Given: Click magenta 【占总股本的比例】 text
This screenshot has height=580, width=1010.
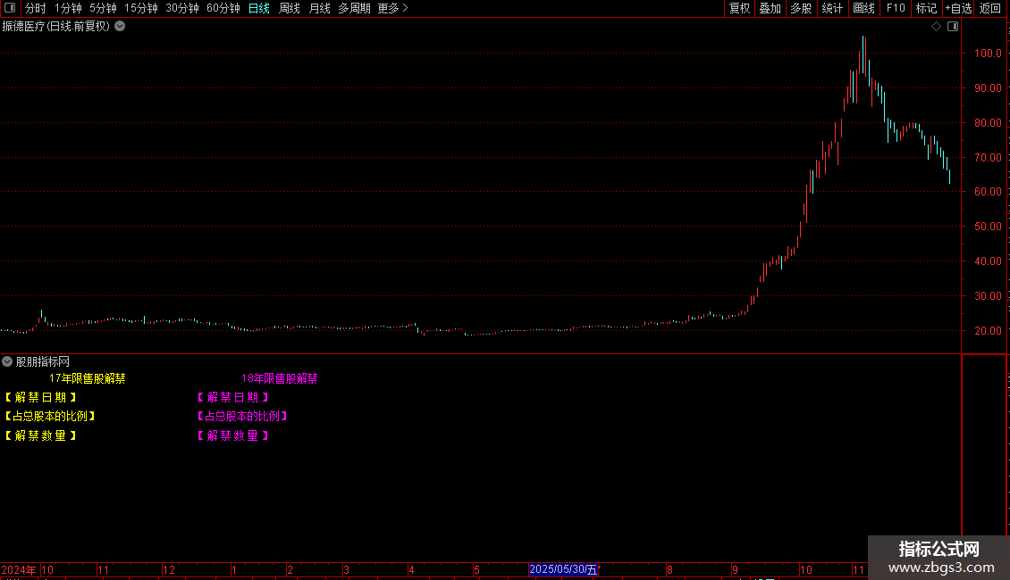Looking at the screenshot, I should (242, 417).
